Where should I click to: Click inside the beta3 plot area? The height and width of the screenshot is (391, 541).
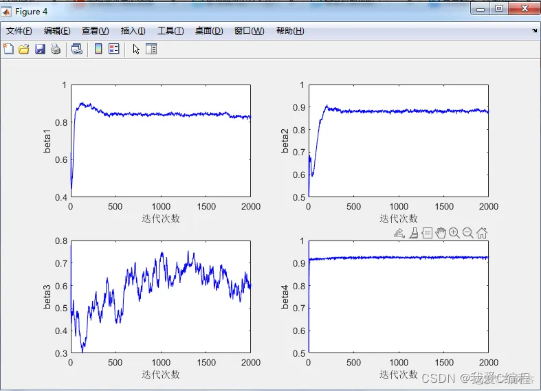(161, 297)
